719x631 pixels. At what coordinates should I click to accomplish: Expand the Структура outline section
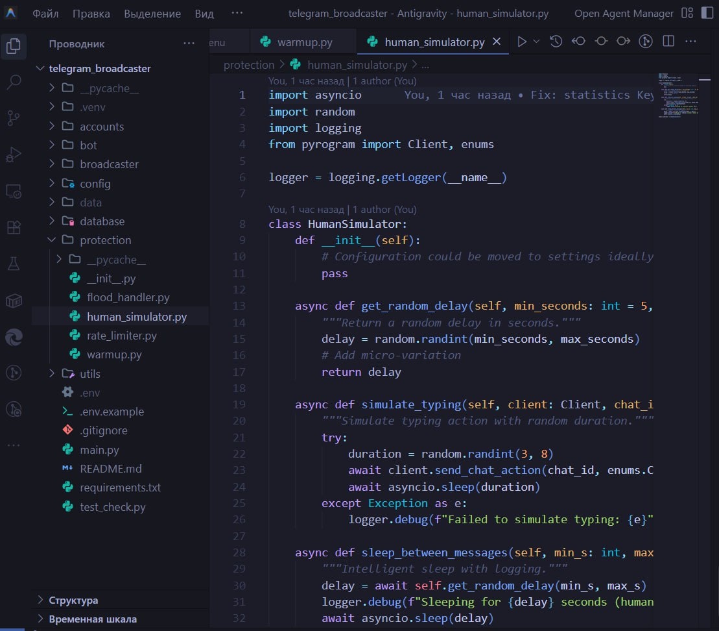click(73, 600)
